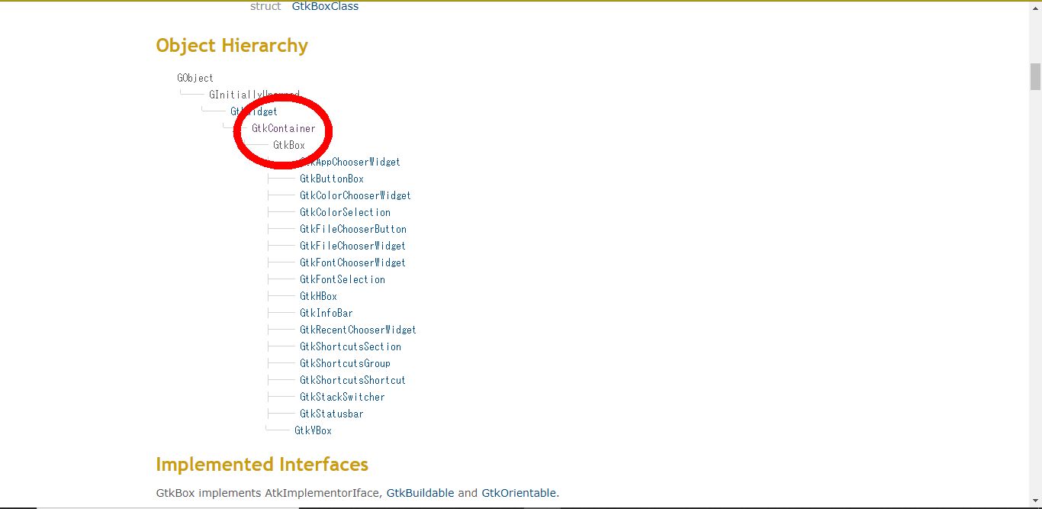Open GtkShortcutsGroup link
Viewport: 1042px width, 509px height.
click(345, 363)
